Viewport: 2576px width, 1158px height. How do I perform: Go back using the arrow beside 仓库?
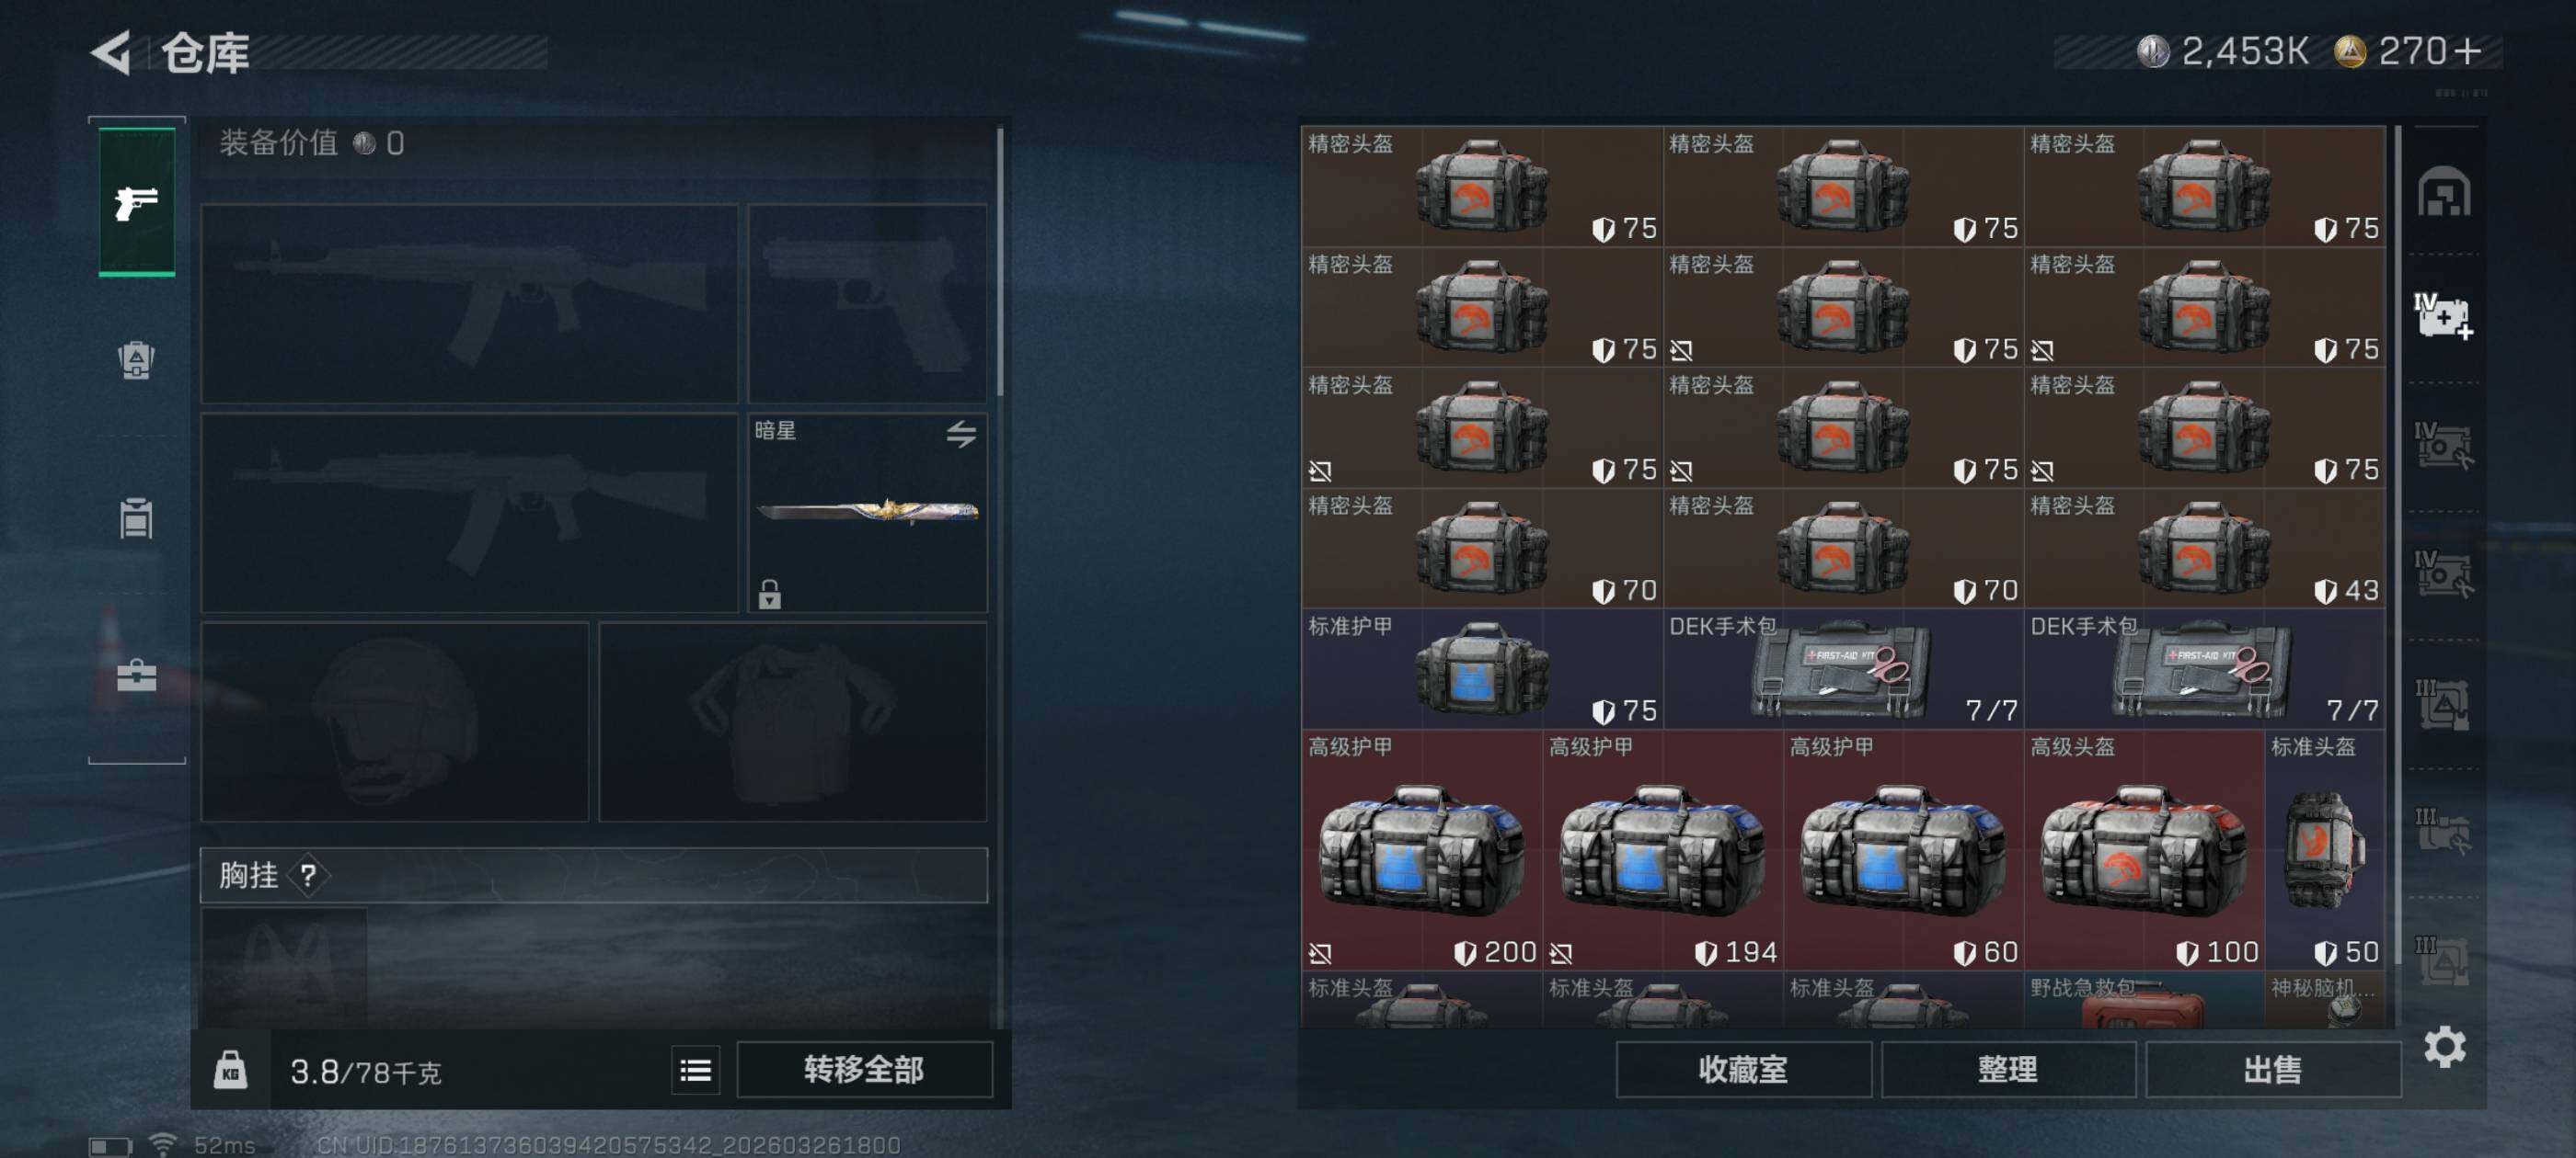112,52
